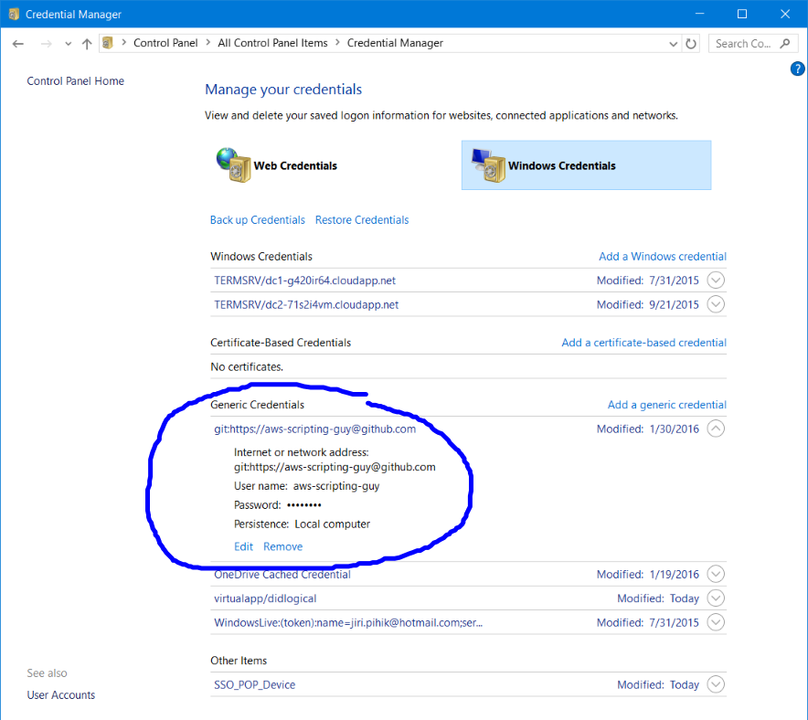Open help with the question mark icon
The image size is (808, 720).
pyautogui.click(x=797, y=69)
